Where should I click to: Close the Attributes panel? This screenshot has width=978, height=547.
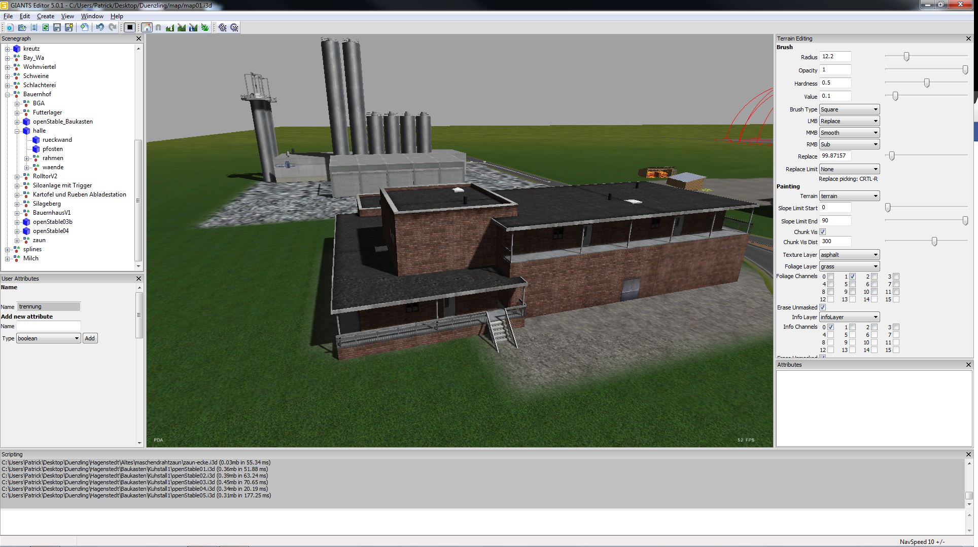968,365
